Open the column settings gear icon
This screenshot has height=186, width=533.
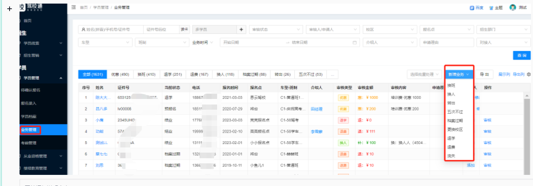(529, 74)
